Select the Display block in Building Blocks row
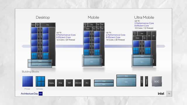 point(51,83)
